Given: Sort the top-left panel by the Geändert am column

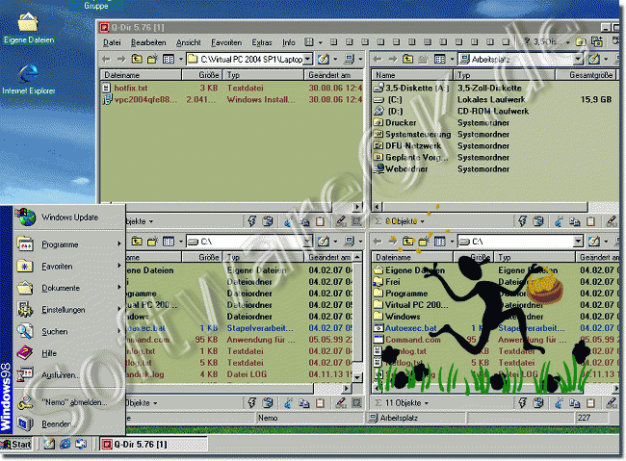Looking at the screenshot, I should coord(334,75).
